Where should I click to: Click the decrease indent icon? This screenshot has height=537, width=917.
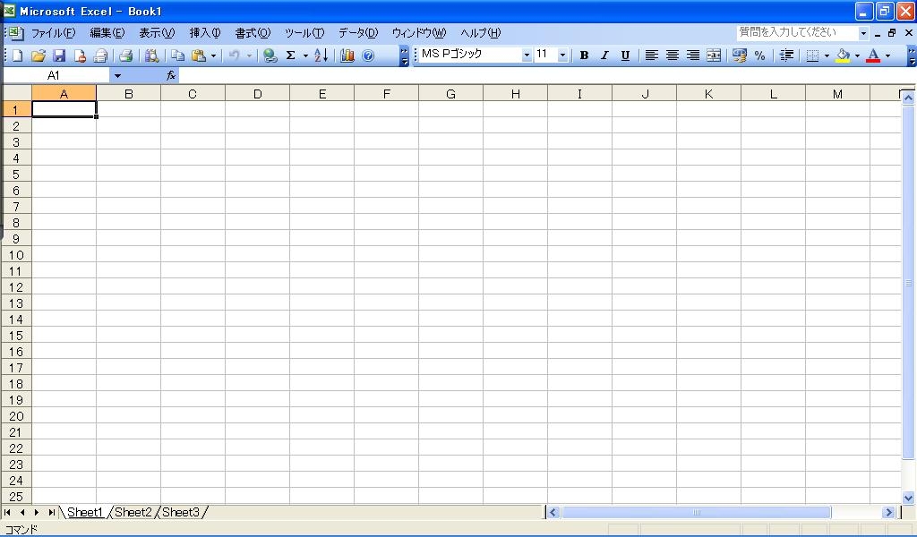(786, 55)
